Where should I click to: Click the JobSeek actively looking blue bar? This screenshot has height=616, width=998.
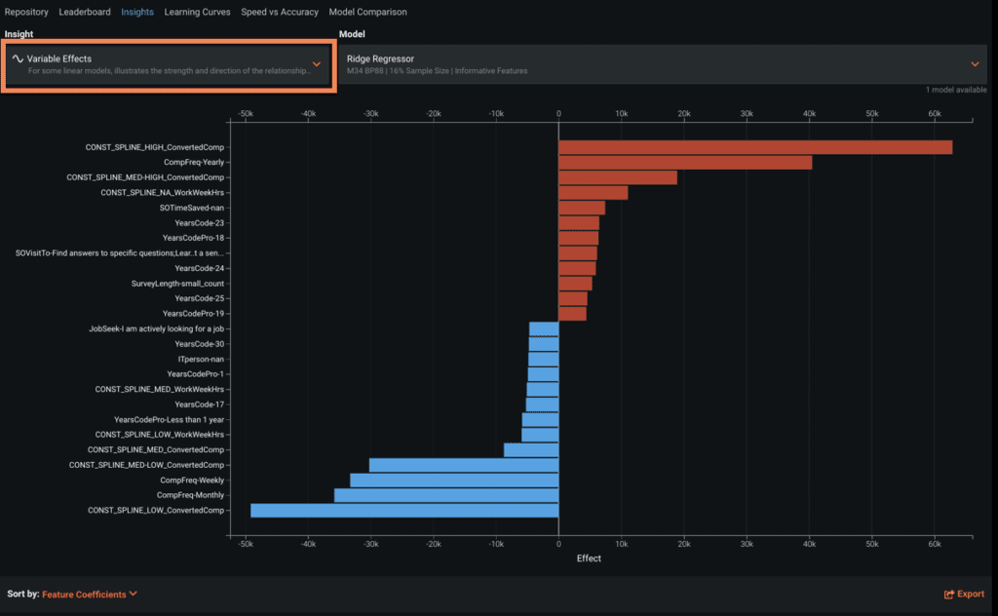tap(544, 329)
